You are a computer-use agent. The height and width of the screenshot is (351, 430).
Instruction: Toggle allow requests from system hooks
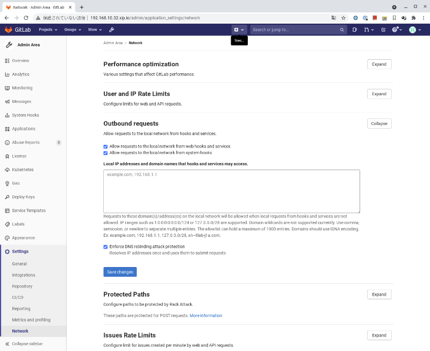click(x=106, y=153)
